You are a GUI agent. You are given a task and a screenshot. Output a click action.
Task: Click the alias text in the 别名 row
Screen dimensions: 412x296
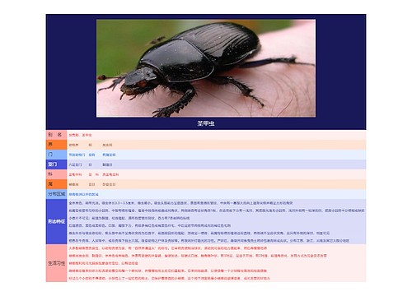tap(80, 135)
